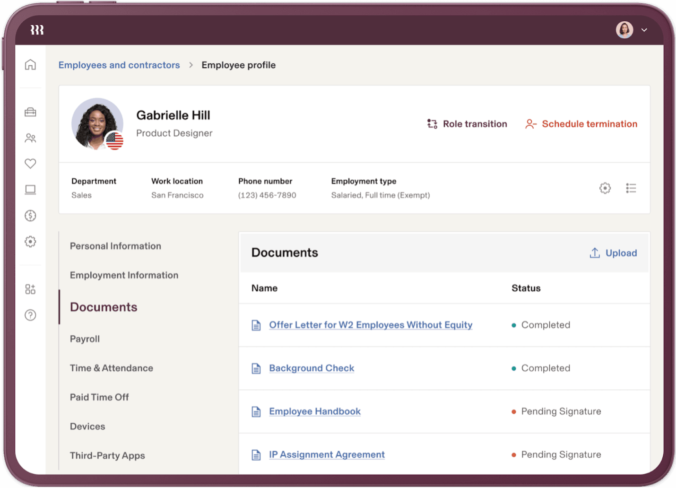Click the Upload button in the Documents panel

click(613, 253)
